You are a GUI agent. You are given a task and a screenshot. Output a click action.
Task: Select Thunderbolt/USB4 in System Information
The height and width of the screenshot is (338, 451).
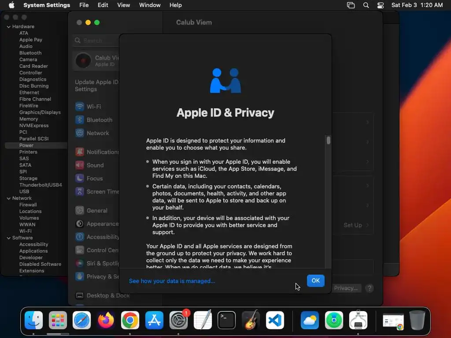tap(41, 185)
